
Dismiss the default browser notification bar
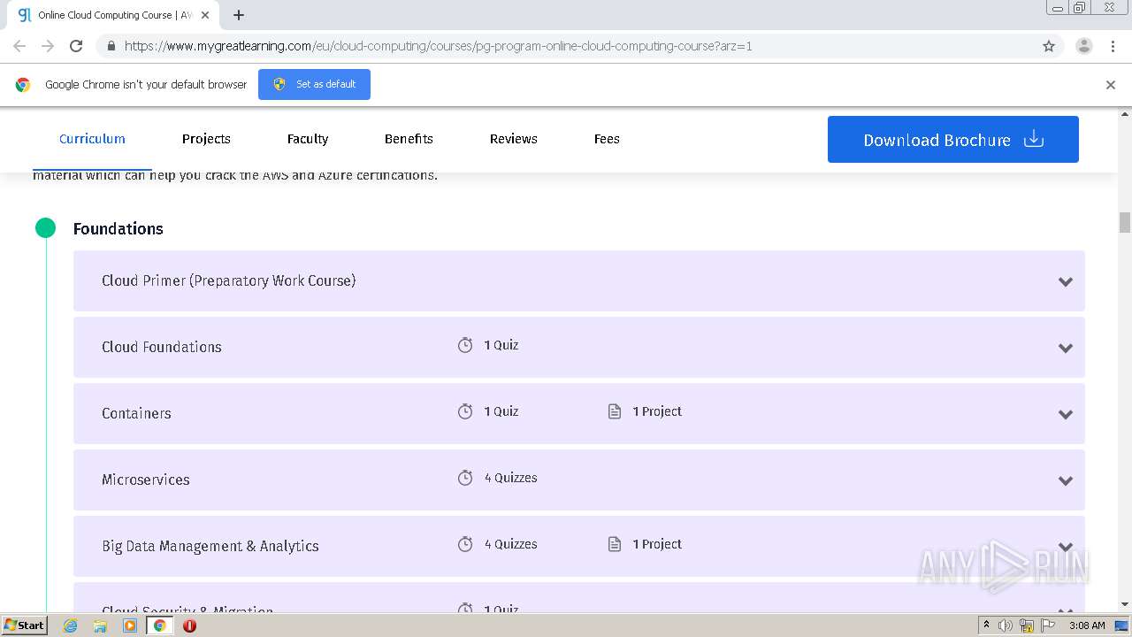click(x=1111, y=85)
